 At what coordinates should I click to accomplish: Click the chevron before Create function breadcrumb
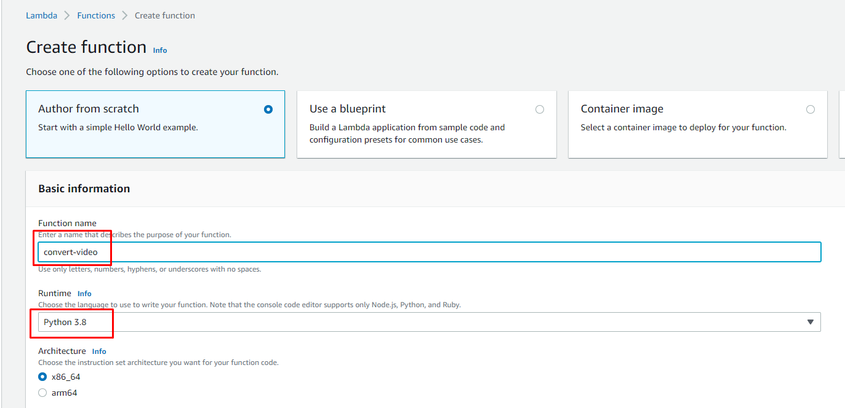click(x=125, y=16)
